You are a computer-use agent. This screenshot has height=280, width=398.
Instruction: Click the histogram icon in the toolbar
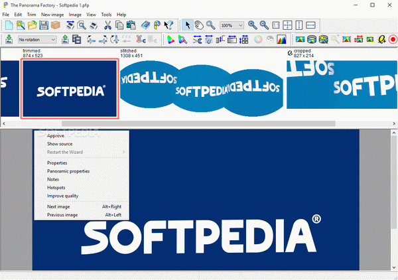[281, 39]
